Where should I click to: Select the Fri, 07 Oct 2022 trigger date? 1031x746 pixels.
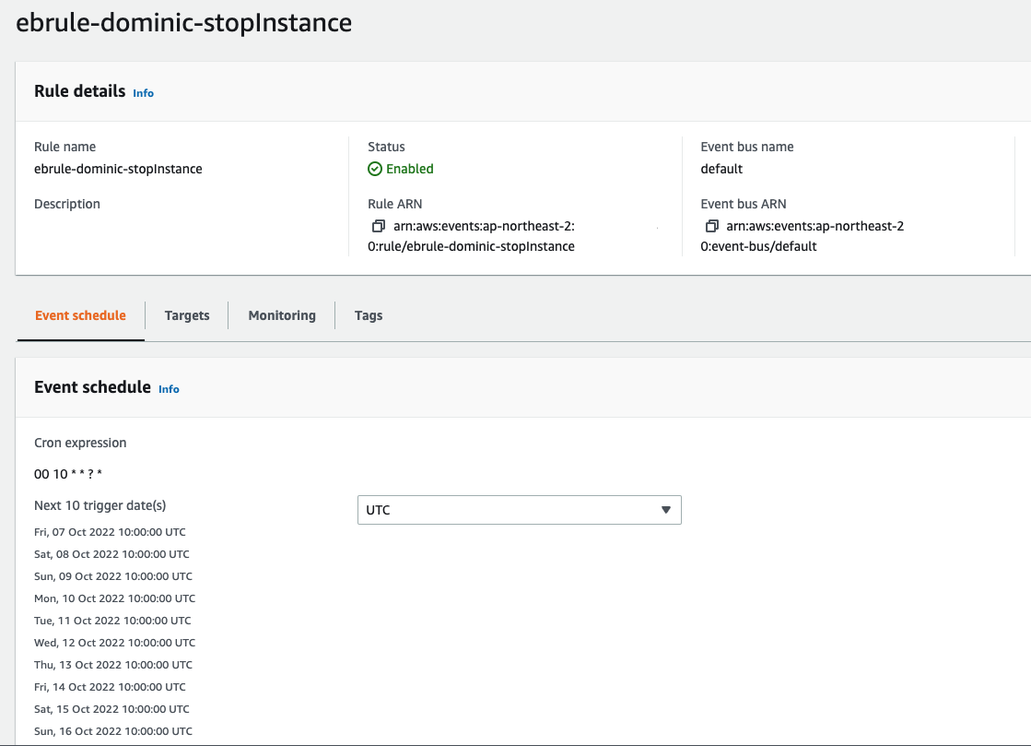pyautogui.click(x=110, y=532)
